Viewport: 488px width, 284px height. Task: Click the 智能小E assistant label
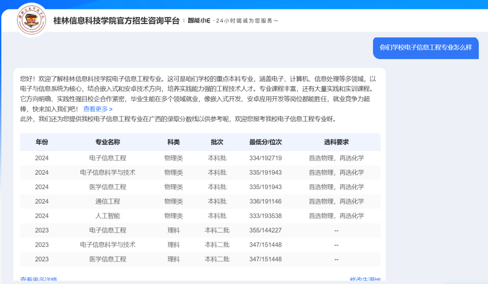pyautogui.click(x=199, y=21)
